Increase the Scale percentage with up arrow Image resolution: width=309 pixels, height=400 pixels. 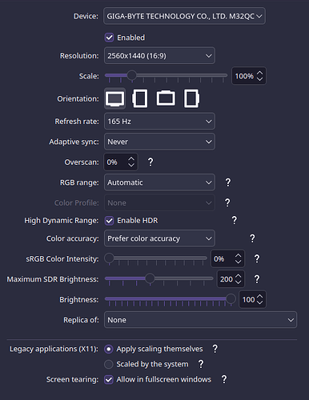(259, 73)
